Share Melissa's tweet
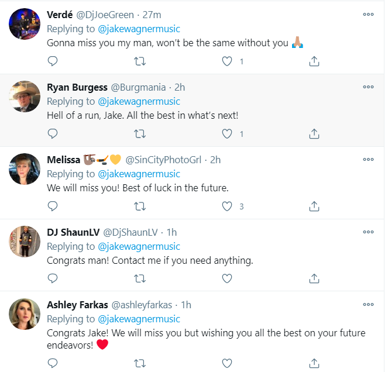The image size is (388, 372). (x=314, y=206)
